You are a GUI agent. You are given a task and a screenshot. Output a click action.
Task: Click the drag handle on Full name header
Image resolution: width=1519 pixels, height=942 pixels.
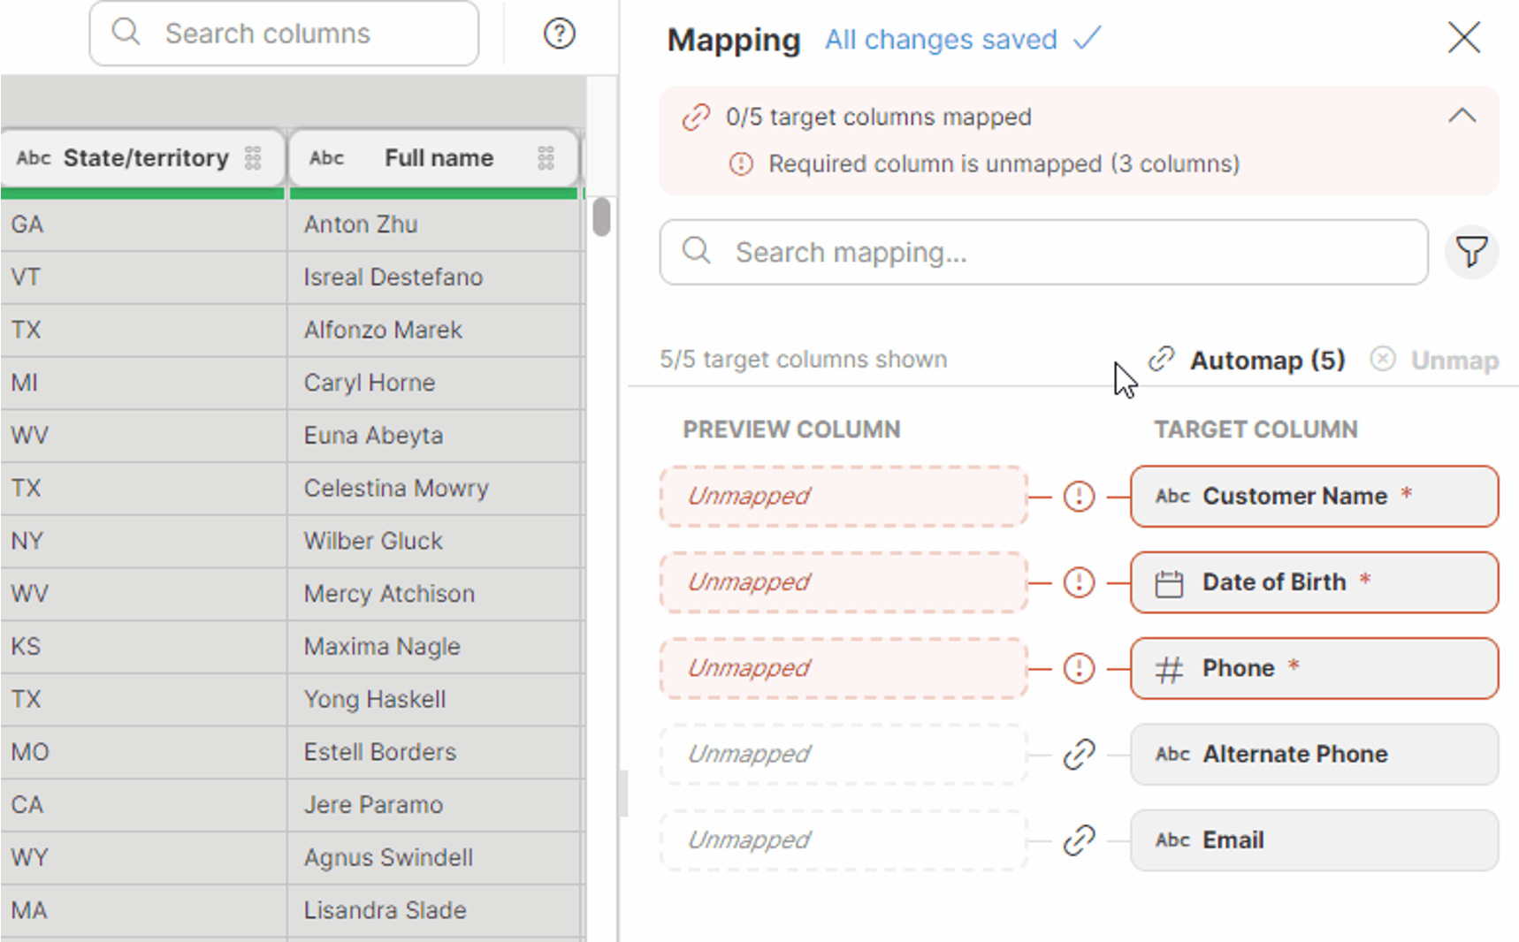click(x=546, y=157)
